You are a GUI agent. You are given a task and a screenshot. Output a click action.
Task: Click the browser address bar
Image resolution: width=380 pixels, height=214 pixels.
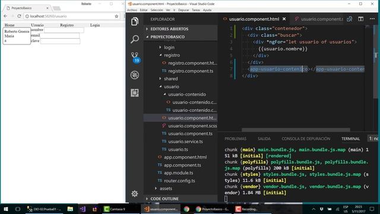coord(70,16)
